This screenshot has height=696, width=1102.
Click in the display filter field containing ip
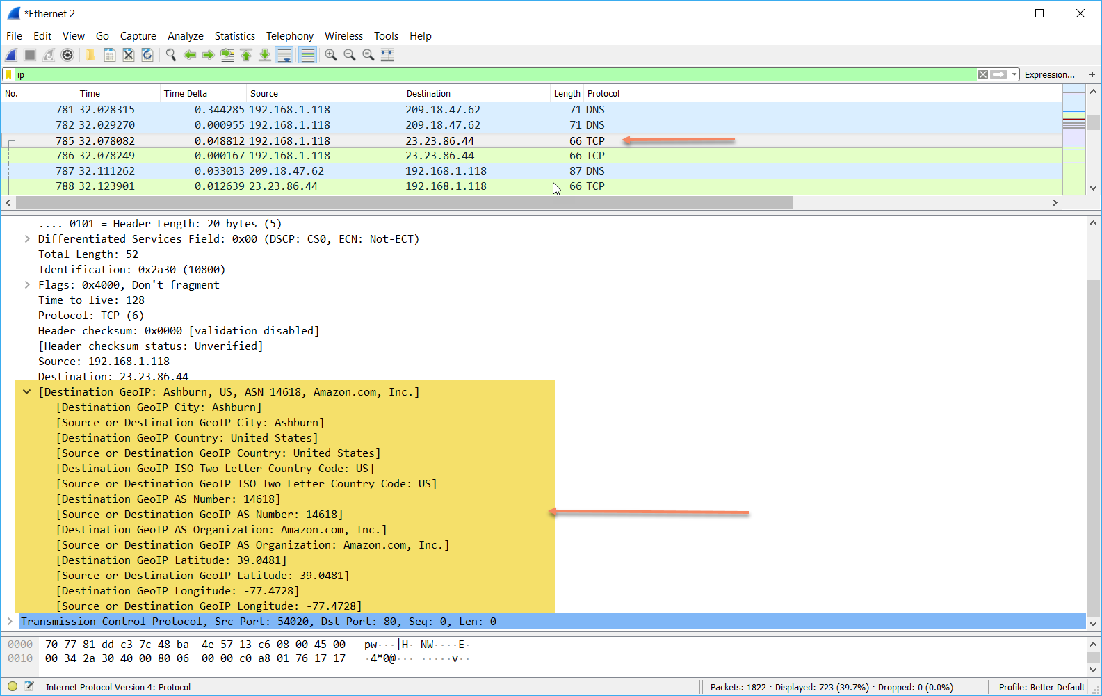pyautogui.click(x=487, y=74)
